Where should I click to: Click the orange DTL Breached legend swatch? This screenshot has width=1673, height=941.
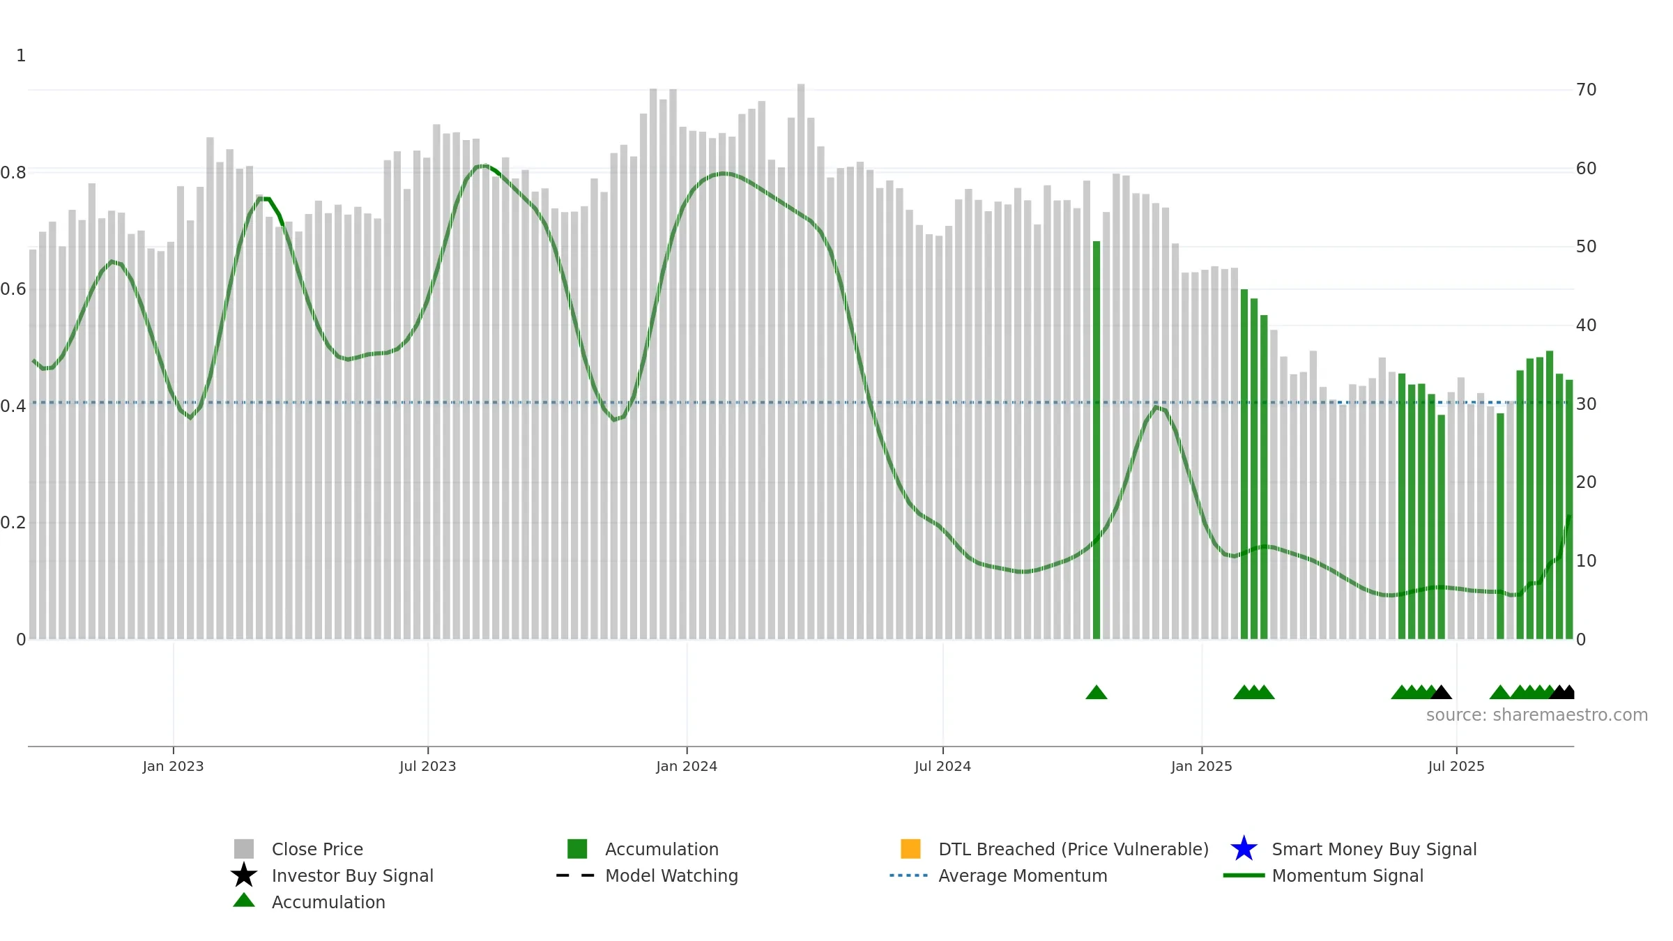(910, 849)
